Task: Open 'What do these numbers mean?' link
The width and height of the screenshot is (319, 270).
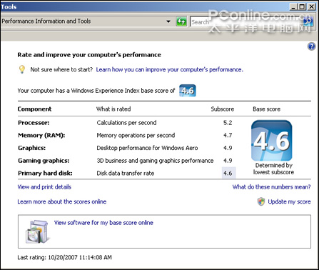Action: coord(272,187)
